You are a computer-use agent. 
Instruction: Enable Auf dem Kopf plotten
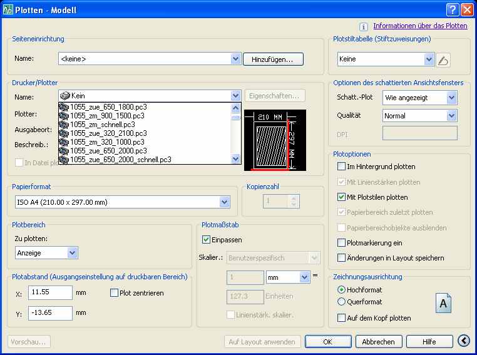341,318
